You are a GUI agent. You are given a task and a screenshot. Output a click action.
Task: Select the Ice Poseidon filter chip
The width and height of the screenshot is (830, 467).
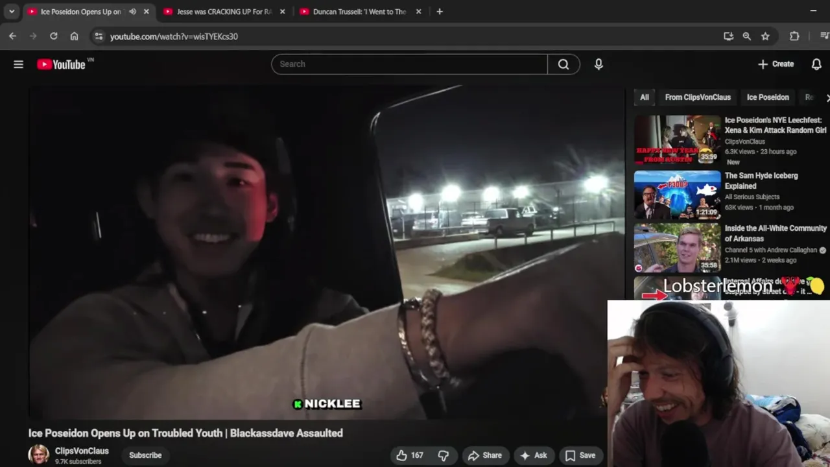(x=768, y=97)
